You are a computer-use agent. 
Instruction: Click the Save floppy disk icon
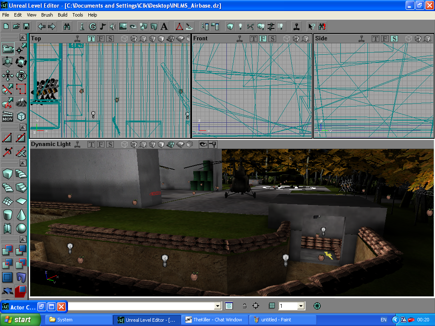[x=26, y=26]
